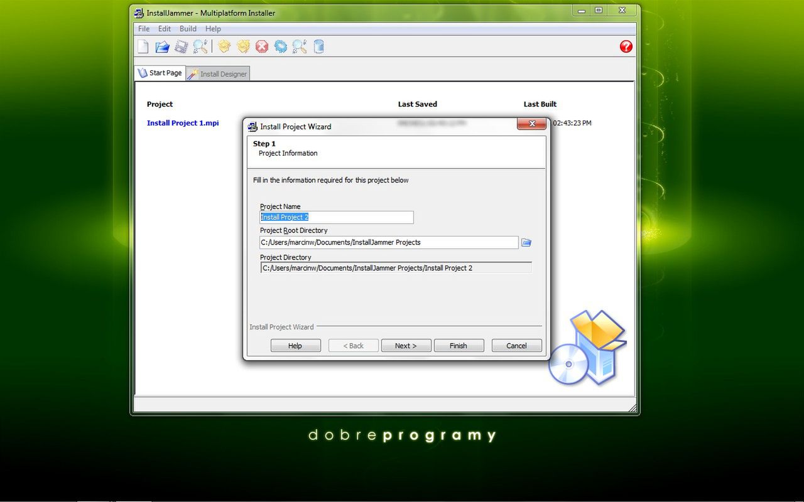Click the 02:43:23 PM last built time
This screenshot has height=502, width=804.
click(x=572, y=123)
